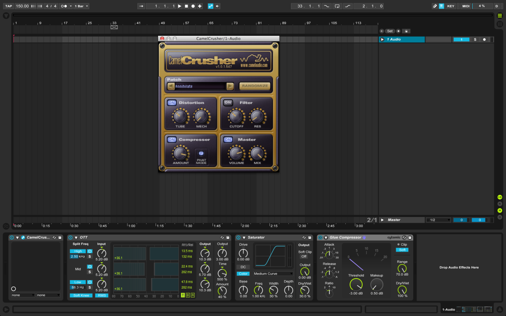Unfold the 1 Audio track
The image size is (506, 316).
pos(382,40)
